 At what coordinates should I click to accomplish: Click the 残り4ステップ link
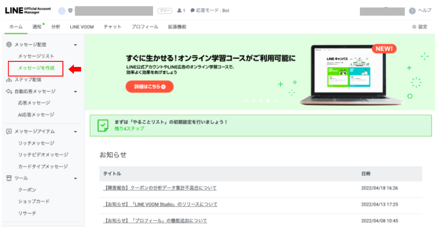[129, 128]
